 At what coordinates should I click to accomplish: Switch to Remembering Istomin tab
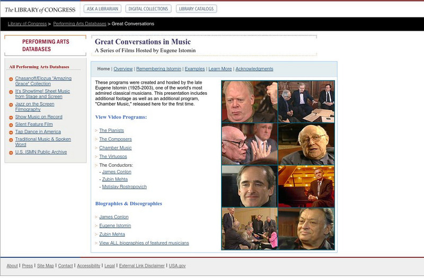(x=158, y=69)
